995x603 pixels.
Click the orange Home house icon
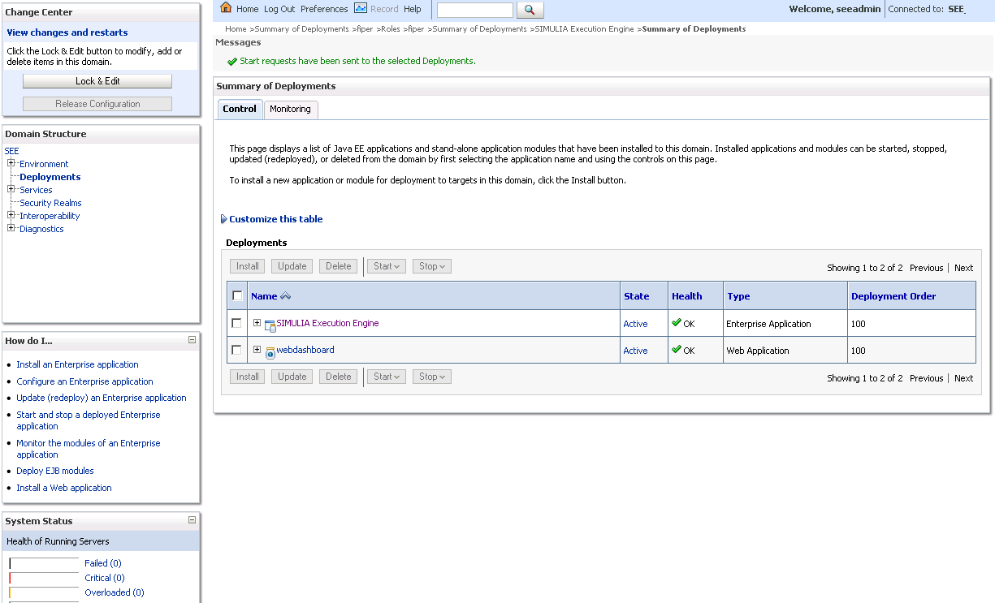(224, 9)
